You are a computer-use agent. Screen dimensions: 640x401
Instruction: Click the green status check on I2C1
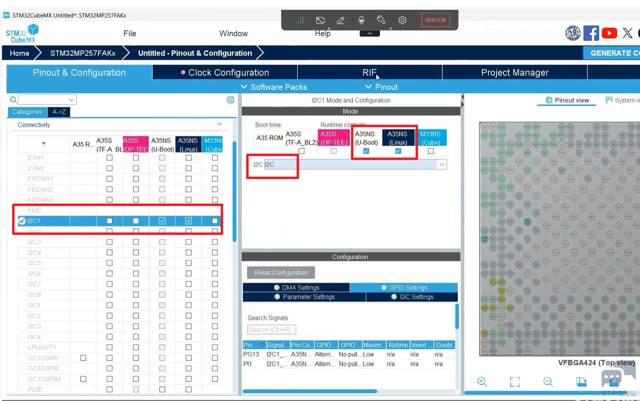[22, 221]
